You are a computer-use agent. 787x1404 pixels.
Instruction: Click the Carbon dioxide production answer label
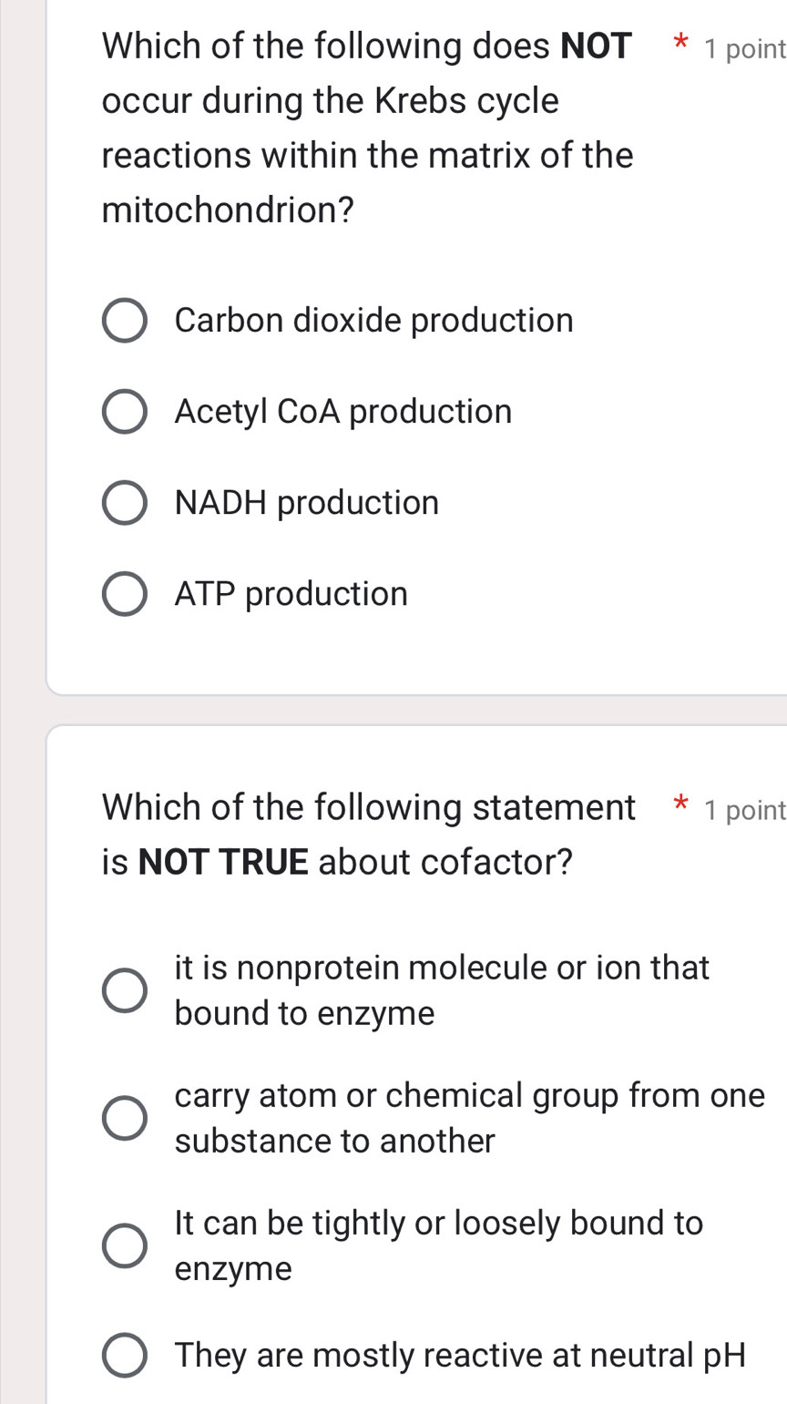pos(373,320)
